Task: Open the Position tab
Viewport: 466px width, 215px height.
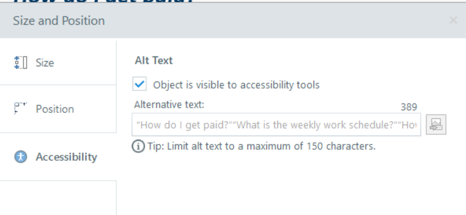Action: click(55, 109)
